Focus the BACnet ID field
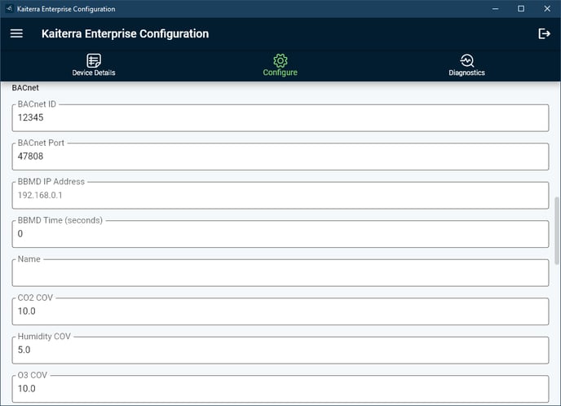 [x=280, y=117]
